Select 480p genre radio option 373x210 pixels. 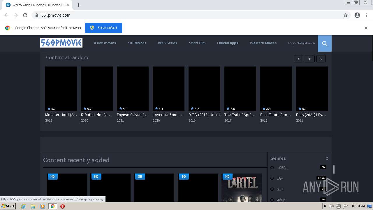tap(272, 200)
